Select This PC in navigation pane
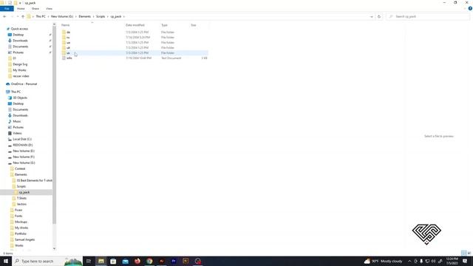This screenshot has height=266, width=473. click(16, 92)
